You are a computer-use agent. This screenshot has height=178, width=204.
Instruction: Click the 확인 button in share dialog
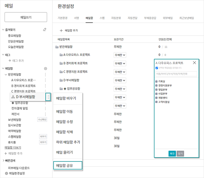point(172,154)
